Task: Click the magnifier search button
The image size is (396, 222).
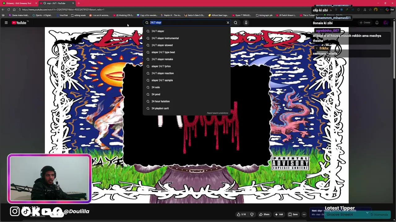Action: [x=235, y=23]
